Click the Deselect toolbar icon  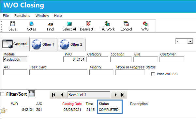88,24
